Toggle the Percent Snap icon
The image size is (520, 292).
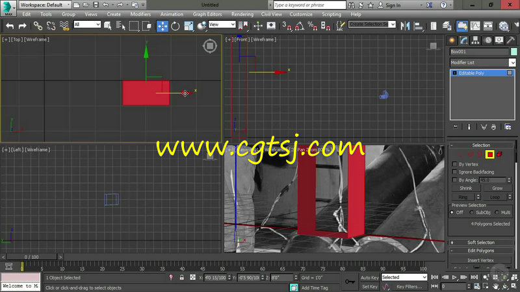(x=312, y=26)
